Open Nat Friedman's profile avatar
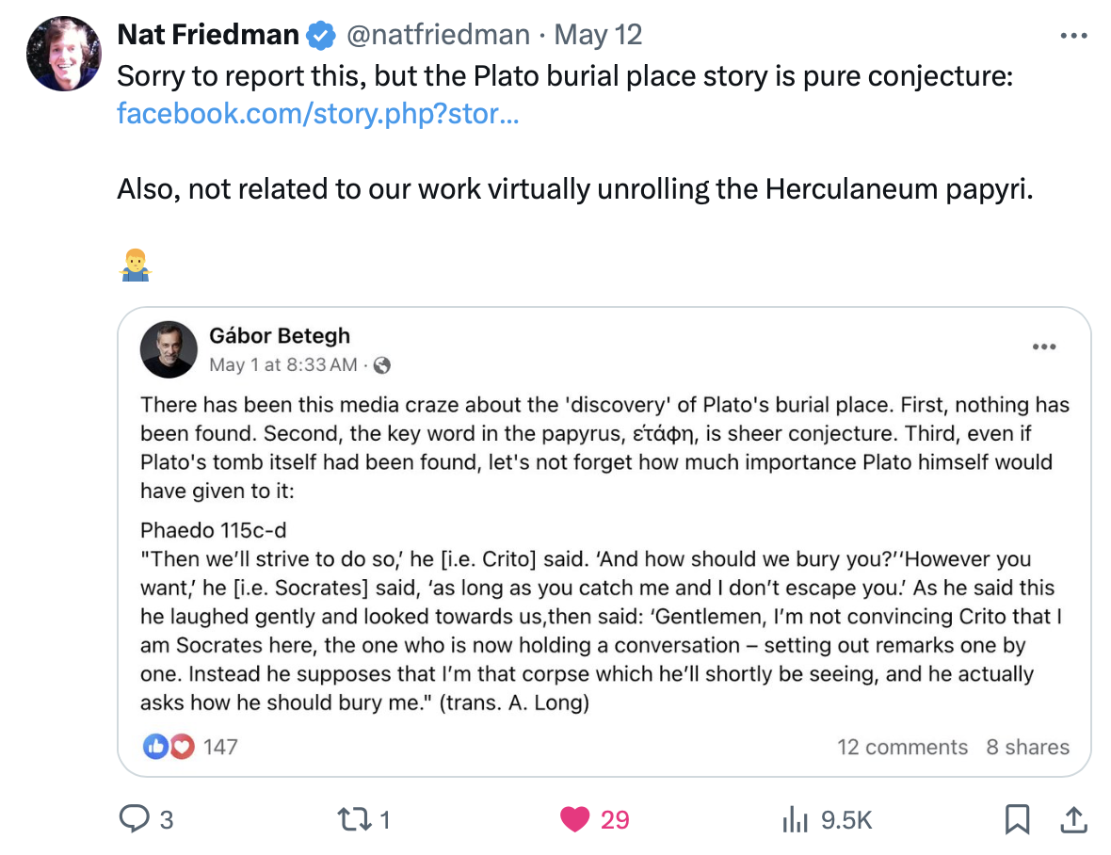This screenshot has height=855, width=1111. pos(64,53)
